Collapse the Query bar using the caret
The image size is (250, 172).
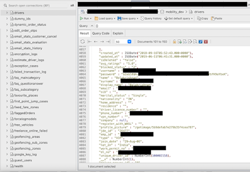point(91,26)
